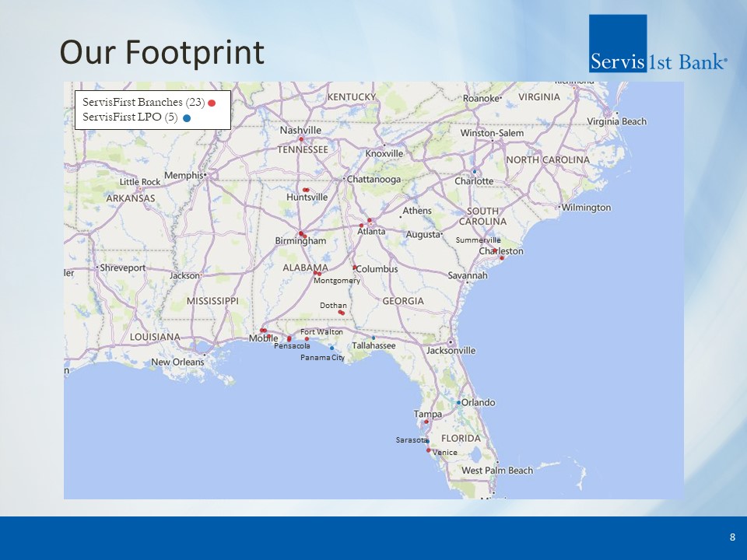747x560 pixels.
Task: Select the red marker at Mobile
Action: [263, 331]
